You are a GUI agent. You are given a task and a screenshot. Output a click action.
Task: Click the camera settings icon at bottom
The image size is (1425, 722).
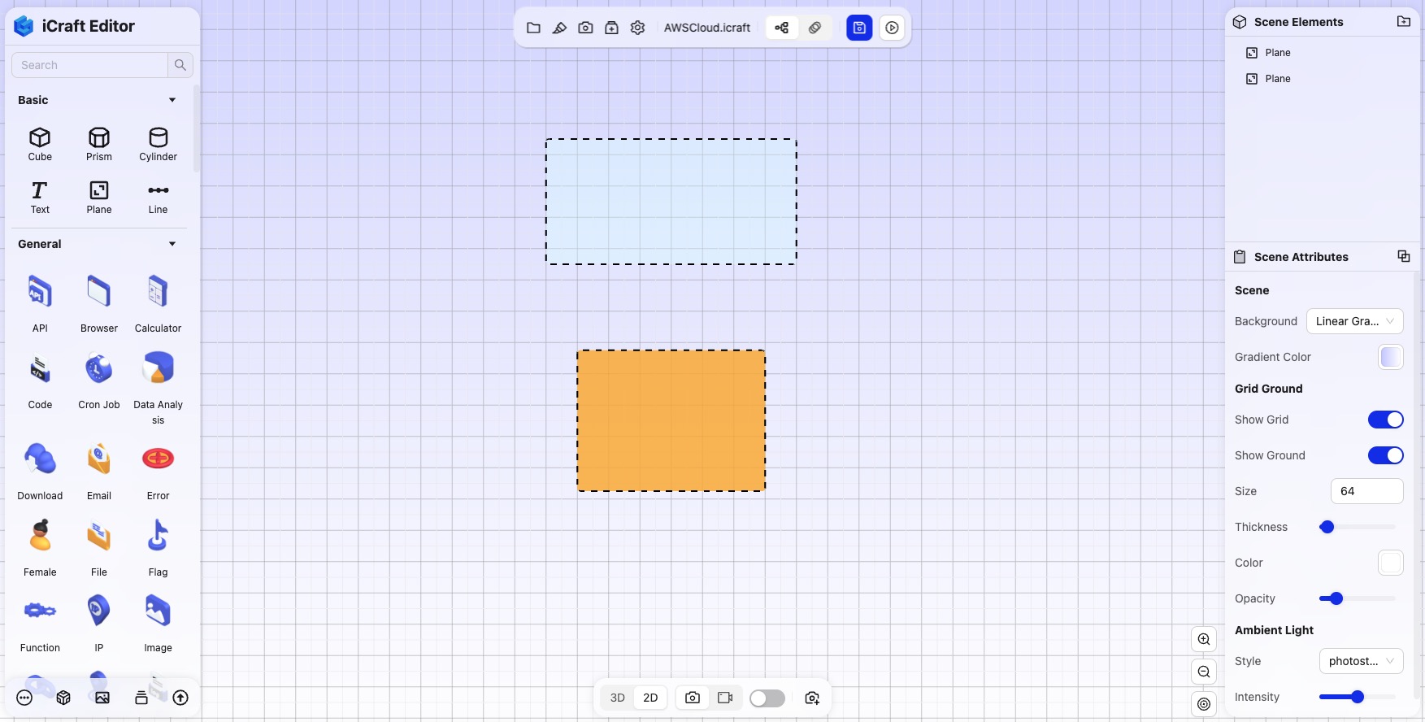(x=812, y=698)
